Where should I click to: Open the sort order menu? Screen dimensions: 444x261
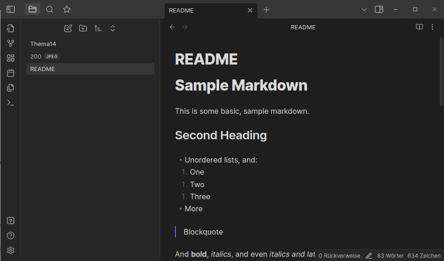click(98, 28)
